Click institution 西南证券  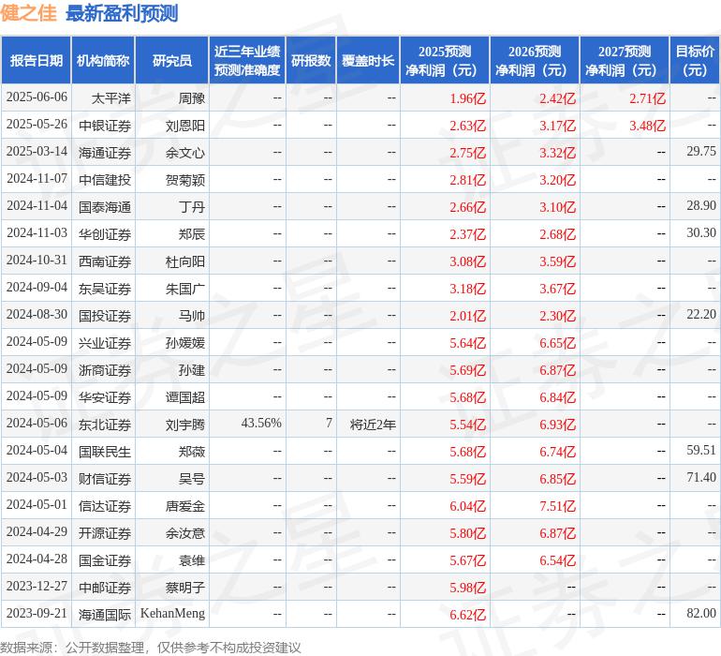click(x=104, y=261)
